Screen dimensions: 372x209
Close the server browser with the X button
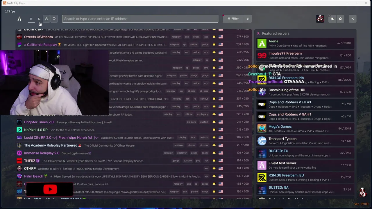[x=353, y=19]
